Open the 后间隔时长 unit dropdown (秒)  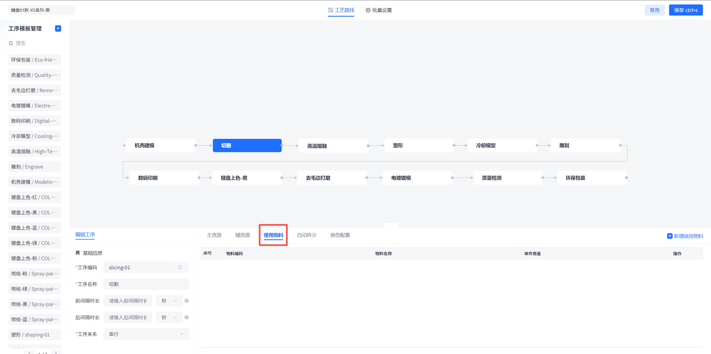[x=169, y=317]
